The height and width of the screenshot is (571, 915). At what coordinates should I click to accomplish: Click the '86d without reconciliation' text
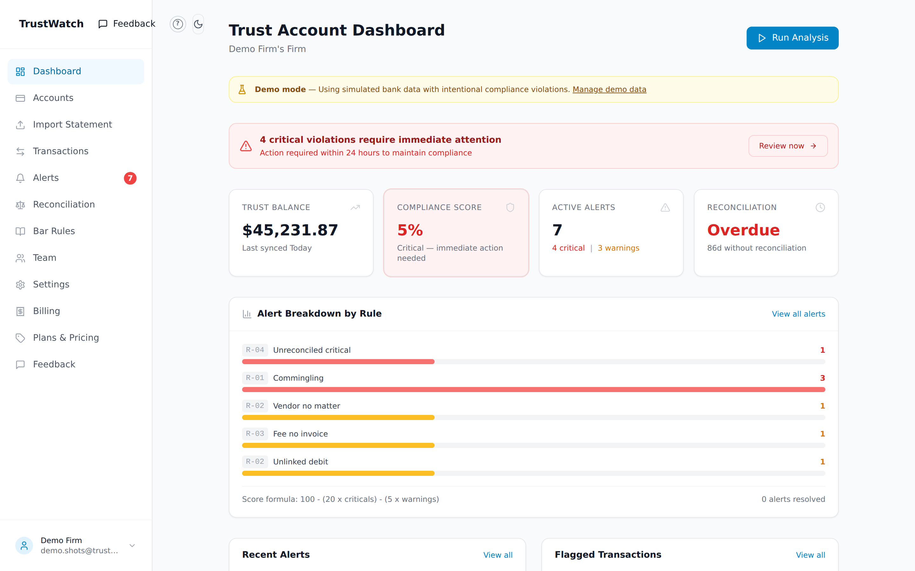(756, 248)
